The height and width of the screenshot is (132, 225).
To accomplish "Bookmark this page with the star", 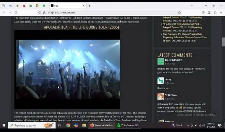I will (179, 13).
